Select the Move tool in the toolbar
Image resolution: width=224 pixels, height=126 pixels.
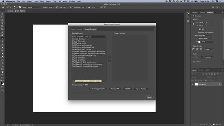click(x=2, y=14)
